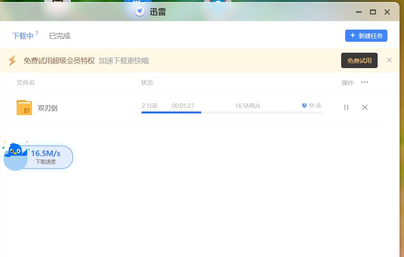The width and height of the screenshot is (404, 257).
Task: Click the 新建任务 button
Action: [x=366, y=36]
